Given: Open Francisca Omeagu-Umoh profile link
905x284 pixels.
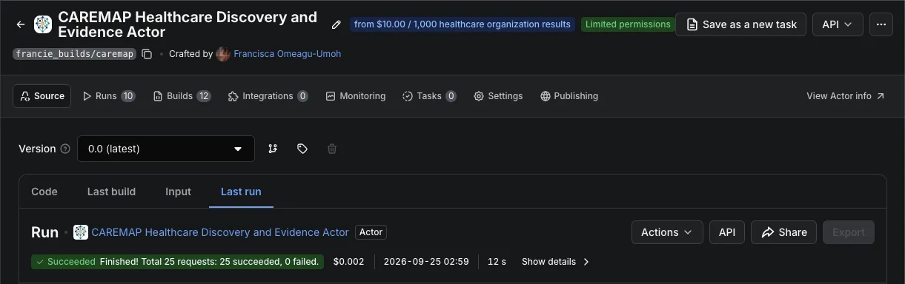Looking at the screenshot, I should [x=287, y=54].
